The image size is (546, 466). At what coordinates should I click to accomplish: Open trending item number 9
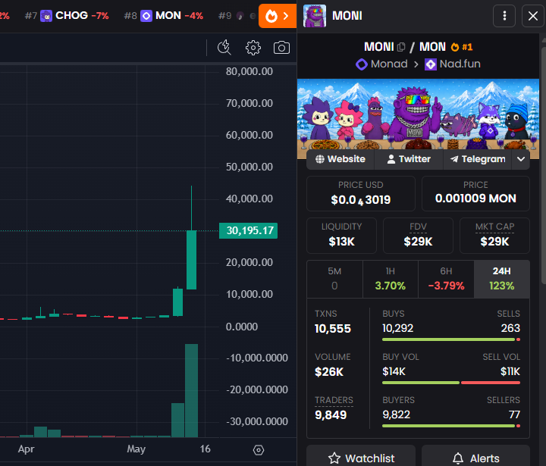[237, 16]
